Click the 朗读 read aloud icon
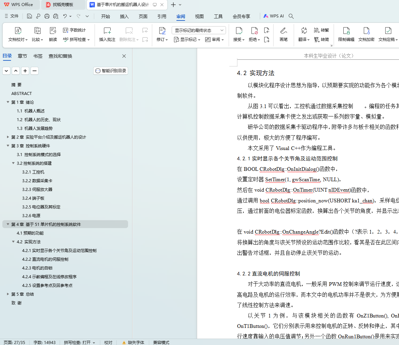This screenshot has height=345, width=399. tap(53, 34)
